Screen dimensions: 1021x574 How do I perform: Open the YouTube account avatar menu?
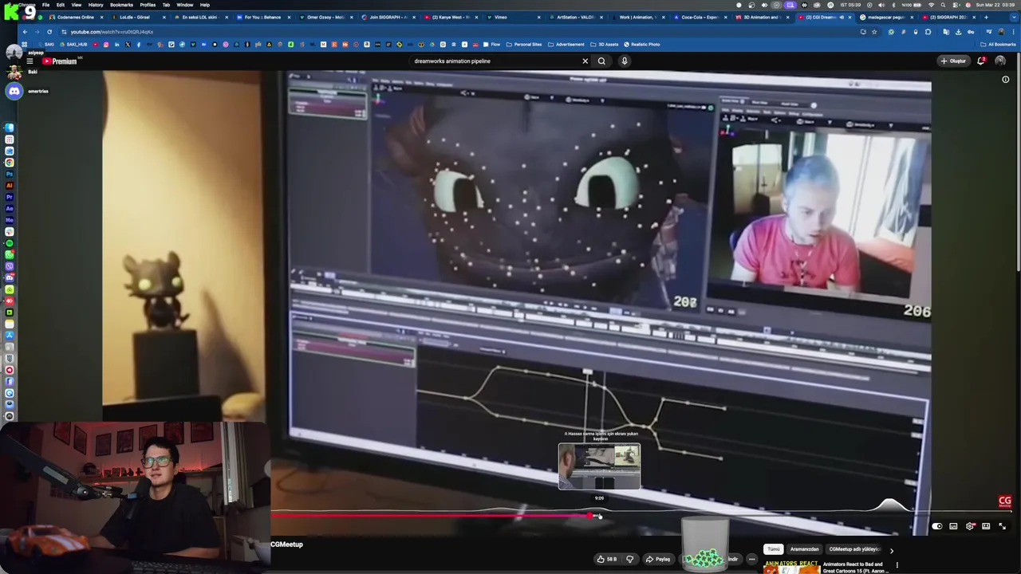coord(1000,61)
